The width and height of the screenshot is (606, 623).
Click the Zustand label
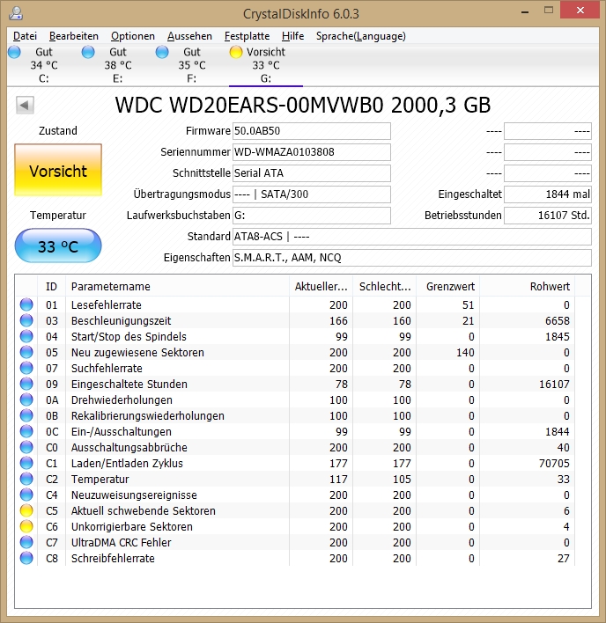tap(58, 131)
